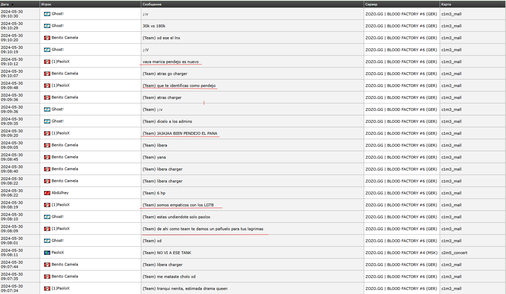Viewport: 506px width, 294px height.
Task: Sort by the Сообщение column header
Action: [152, 4]
